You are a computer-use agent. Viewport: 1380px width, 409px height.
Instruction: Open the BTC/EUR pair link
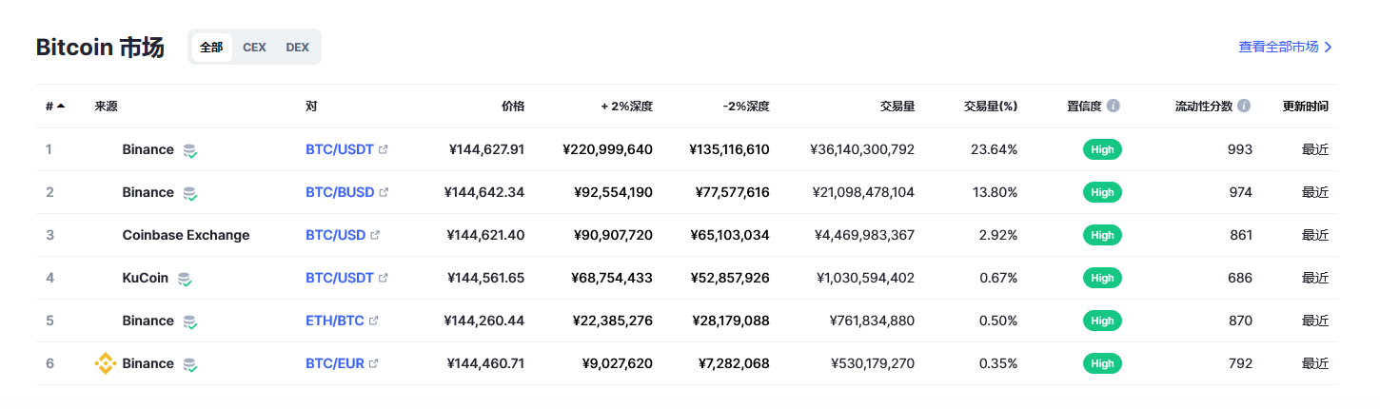coord(335,363)
